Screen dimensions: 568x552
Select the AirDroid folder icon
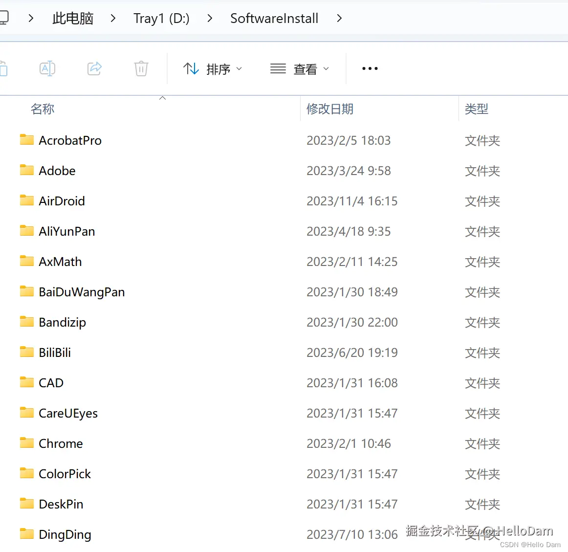click(27, 200)
